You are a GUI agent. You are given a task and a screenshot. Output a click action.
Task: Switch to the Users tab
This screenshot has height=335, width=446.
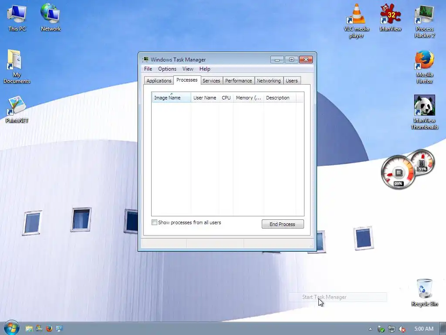click(x=291, y=81)
